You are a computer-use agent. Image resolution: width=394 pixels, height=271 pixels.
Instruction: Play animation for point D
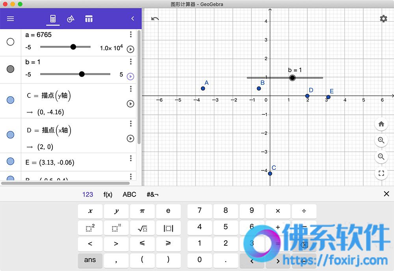130,138
